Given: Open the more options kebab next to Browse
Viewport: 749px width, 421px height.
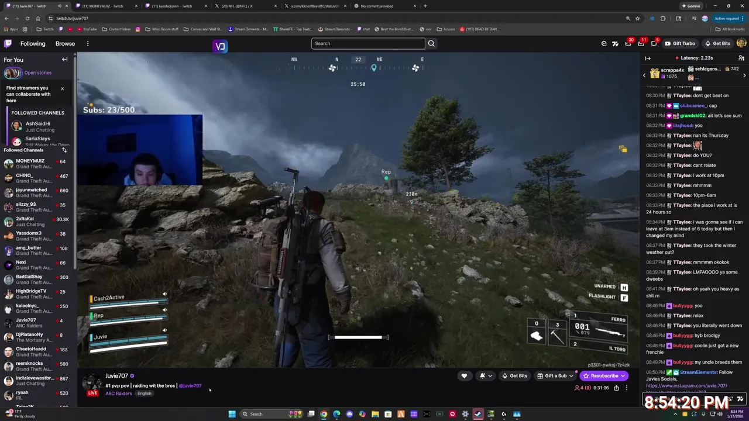Looking at the screenshot, I should pos(88,43).
